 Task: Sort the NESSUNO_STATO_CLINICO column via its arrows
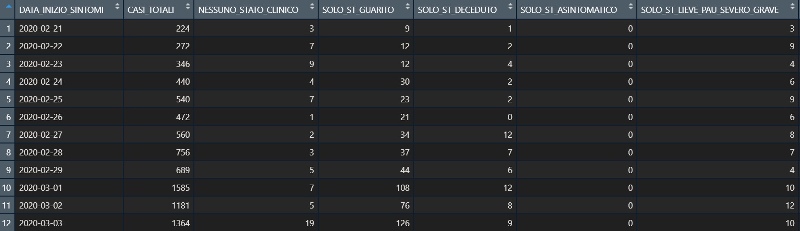point(312,7)
